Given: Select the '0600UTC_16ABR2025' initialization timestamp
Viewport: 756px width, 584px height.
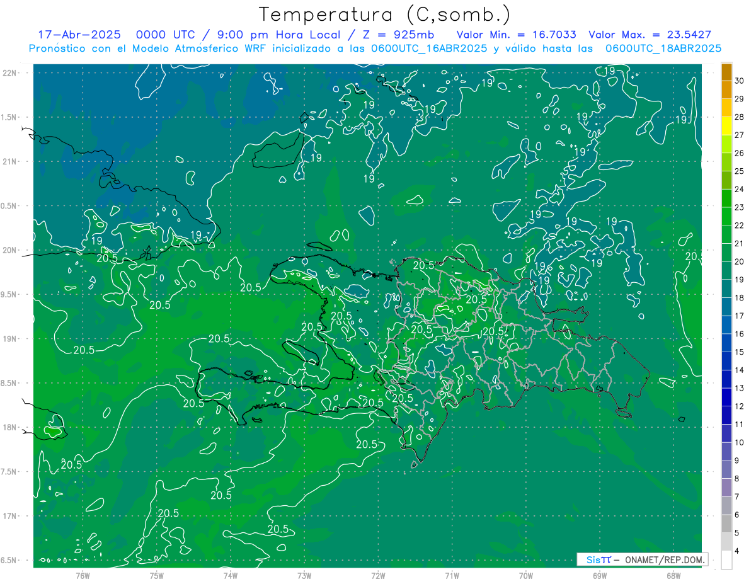Looking at the screenshot, I should click(x=430, y=49).
